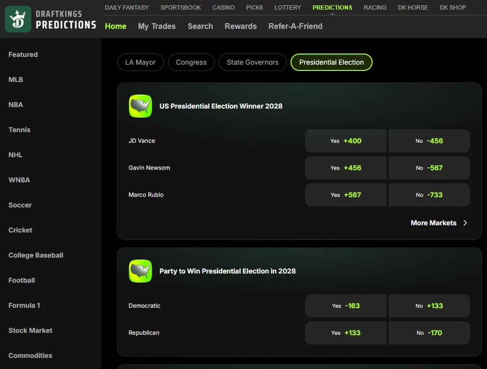Open Refer-A-Friend
The width and height of the screenshot is (487, 369).
tap(295, 27)
